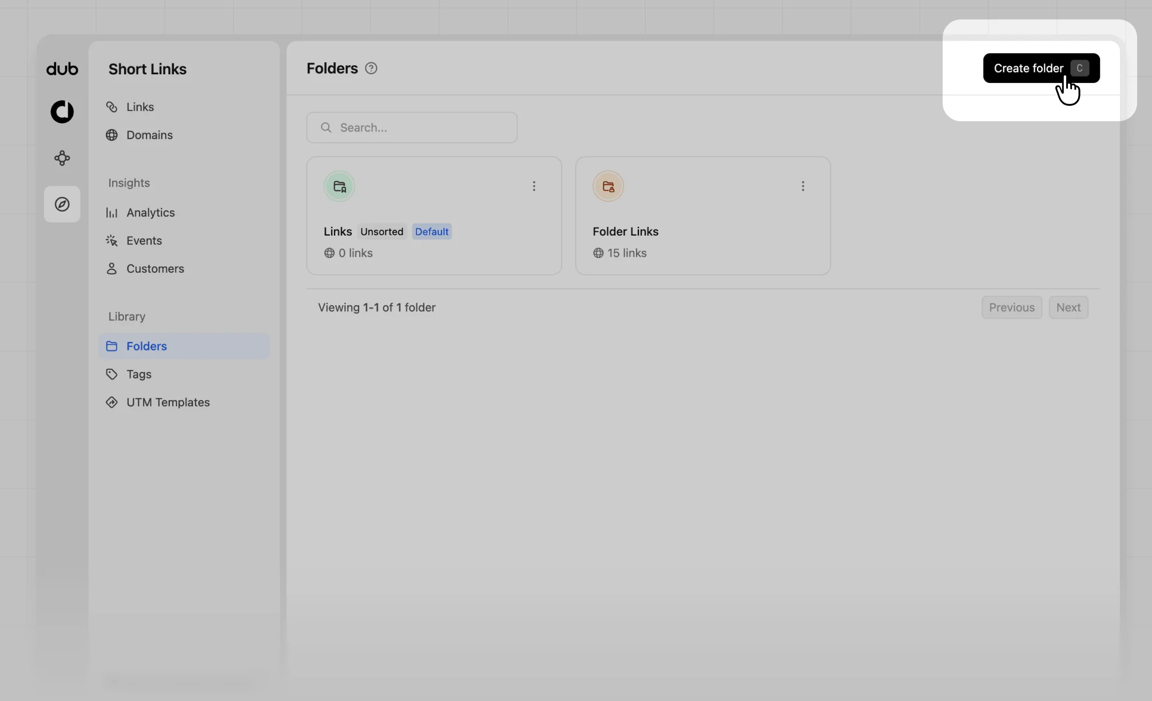Click the Folders page heading

click(x=332, y=69)
